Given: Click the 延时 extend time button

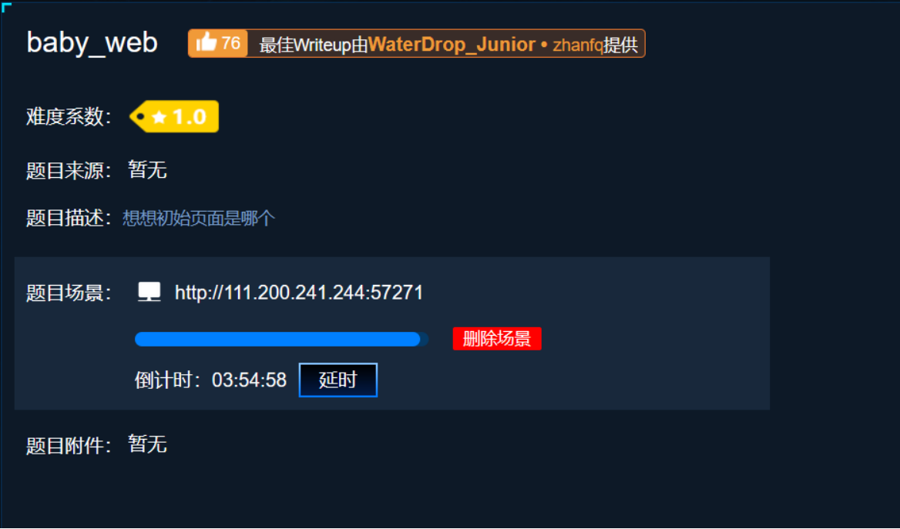Looking at the screenshot, I should [x=338, y=380].
